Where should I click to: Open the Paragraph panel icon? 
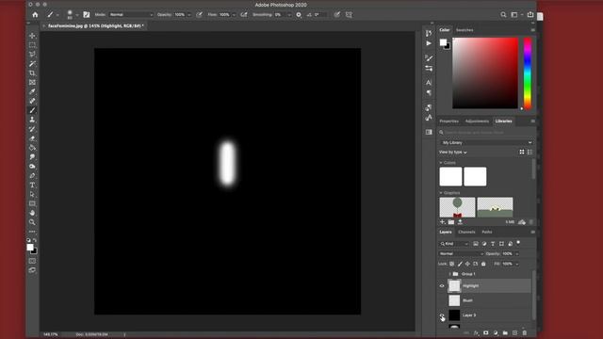pyautogui.click(x=429, y=92)
